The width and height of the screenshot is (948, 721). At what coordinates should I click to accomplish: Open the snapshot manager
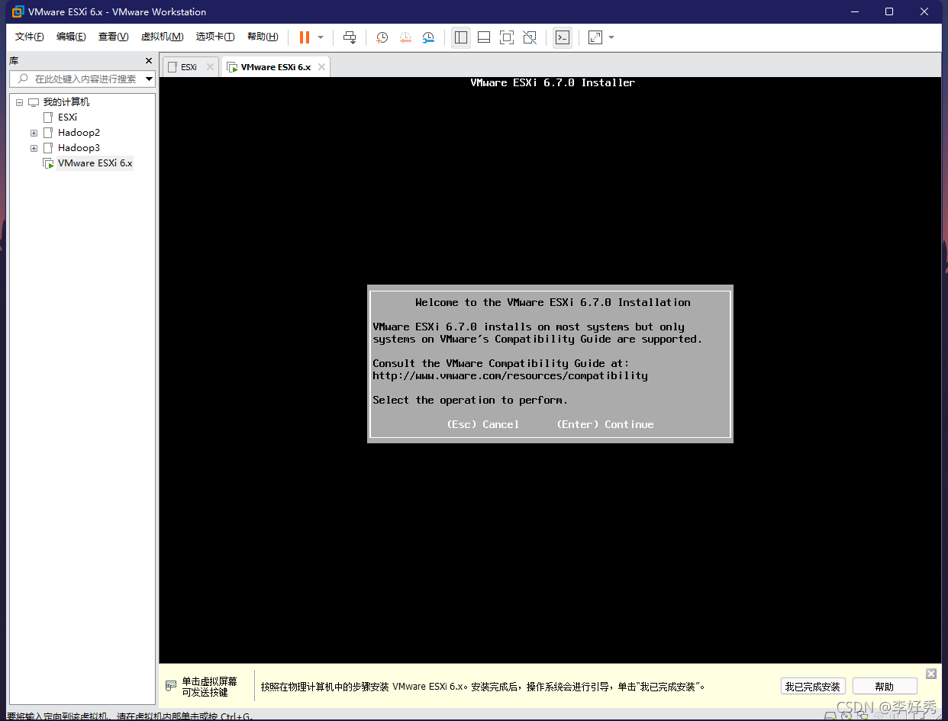click(428, 37)
